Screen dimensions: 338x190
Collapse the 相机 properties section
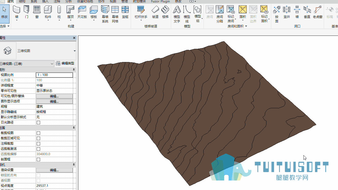[x=74, y=165]
